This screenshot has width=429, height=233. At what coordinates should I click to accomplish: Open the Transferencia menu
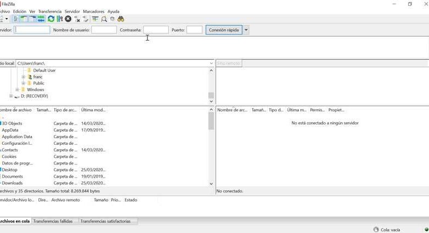point(50,12)
